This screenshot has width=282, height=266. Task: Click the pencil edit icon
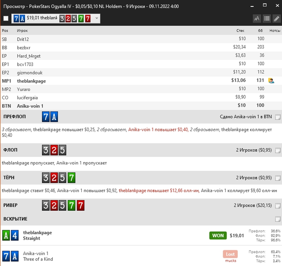[x=276, y=19]
